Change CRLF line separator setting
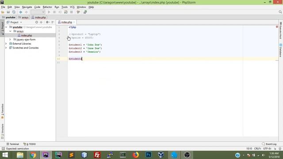 [257, 149]
